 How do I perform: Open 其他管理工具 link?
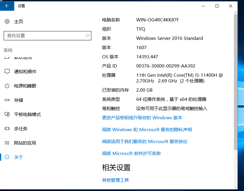click(x=115, y=180)
